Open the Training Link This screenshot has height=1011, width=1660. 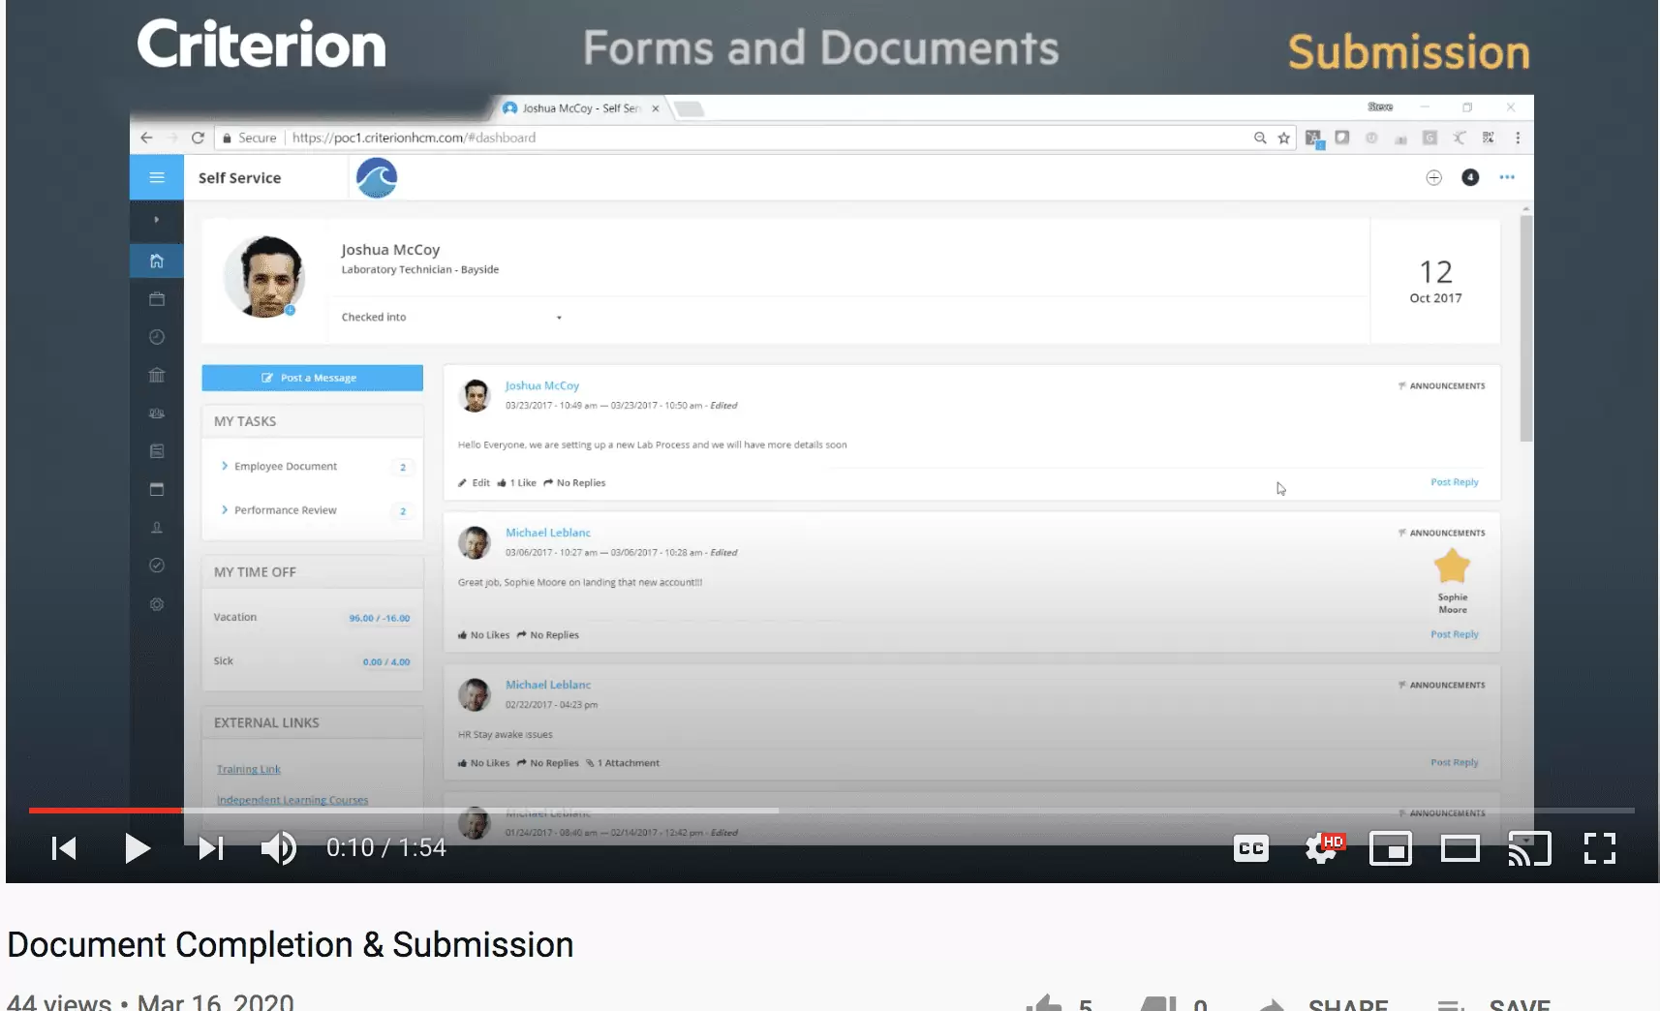coord(248,769)
